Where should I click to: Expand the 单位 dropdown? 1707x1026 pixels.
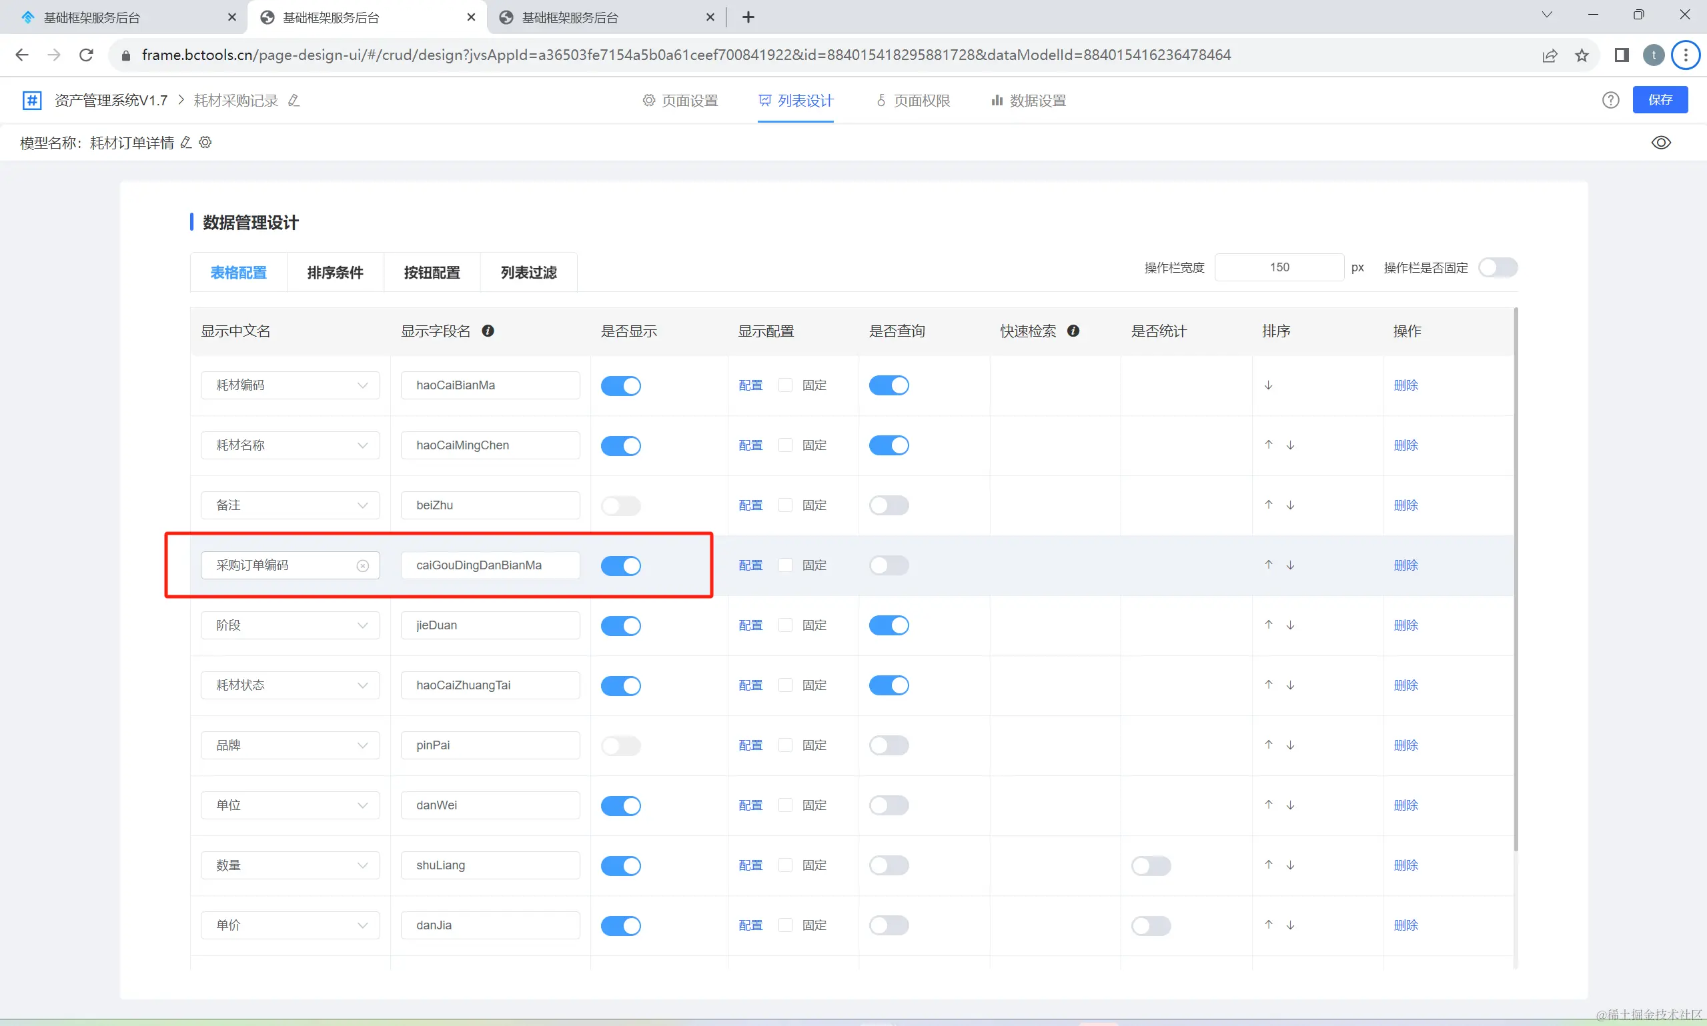tap(290, 805)
